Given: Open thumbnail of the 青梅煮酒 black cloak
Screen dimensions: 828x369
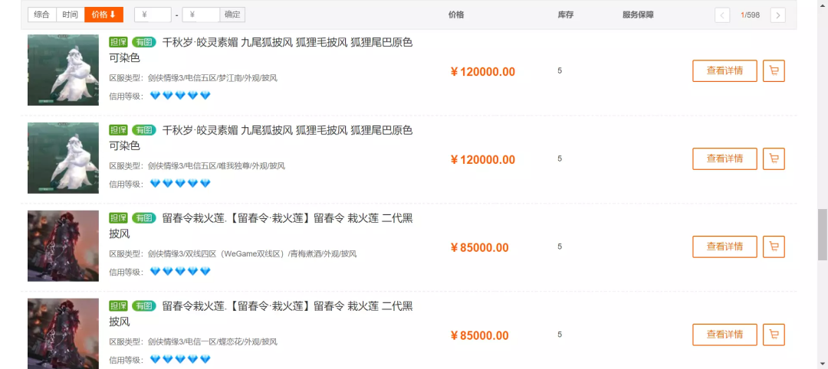Looking at the screenshot, I should (63, 246).
